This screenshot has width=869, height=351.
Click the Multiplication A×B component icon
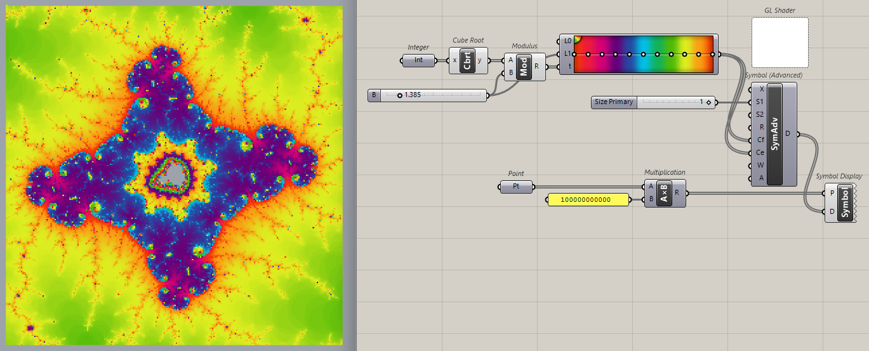tap(663, 192)
